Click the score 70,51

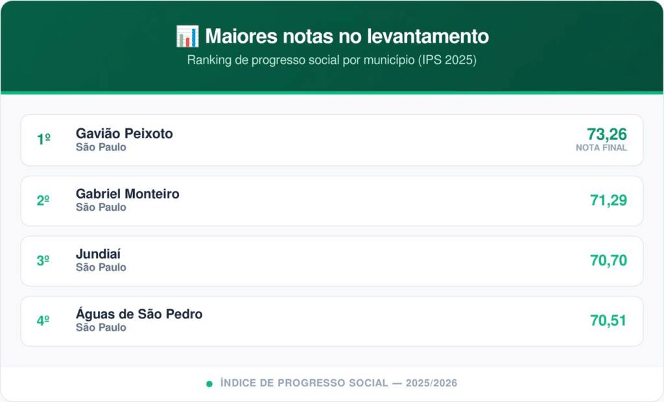pos(608,321)
